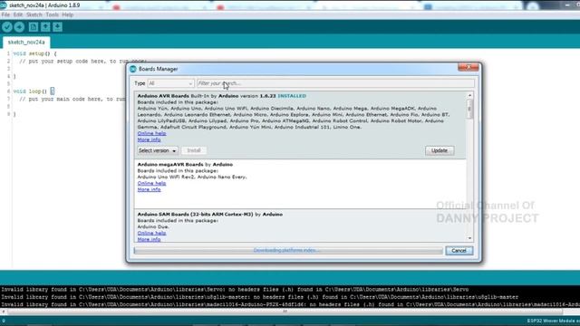The width and height of the screenshot is (580, 326).
Task: Click the sketch_nov24a | Arduino 1.8.9 title bar
Action: coord(44,5)
